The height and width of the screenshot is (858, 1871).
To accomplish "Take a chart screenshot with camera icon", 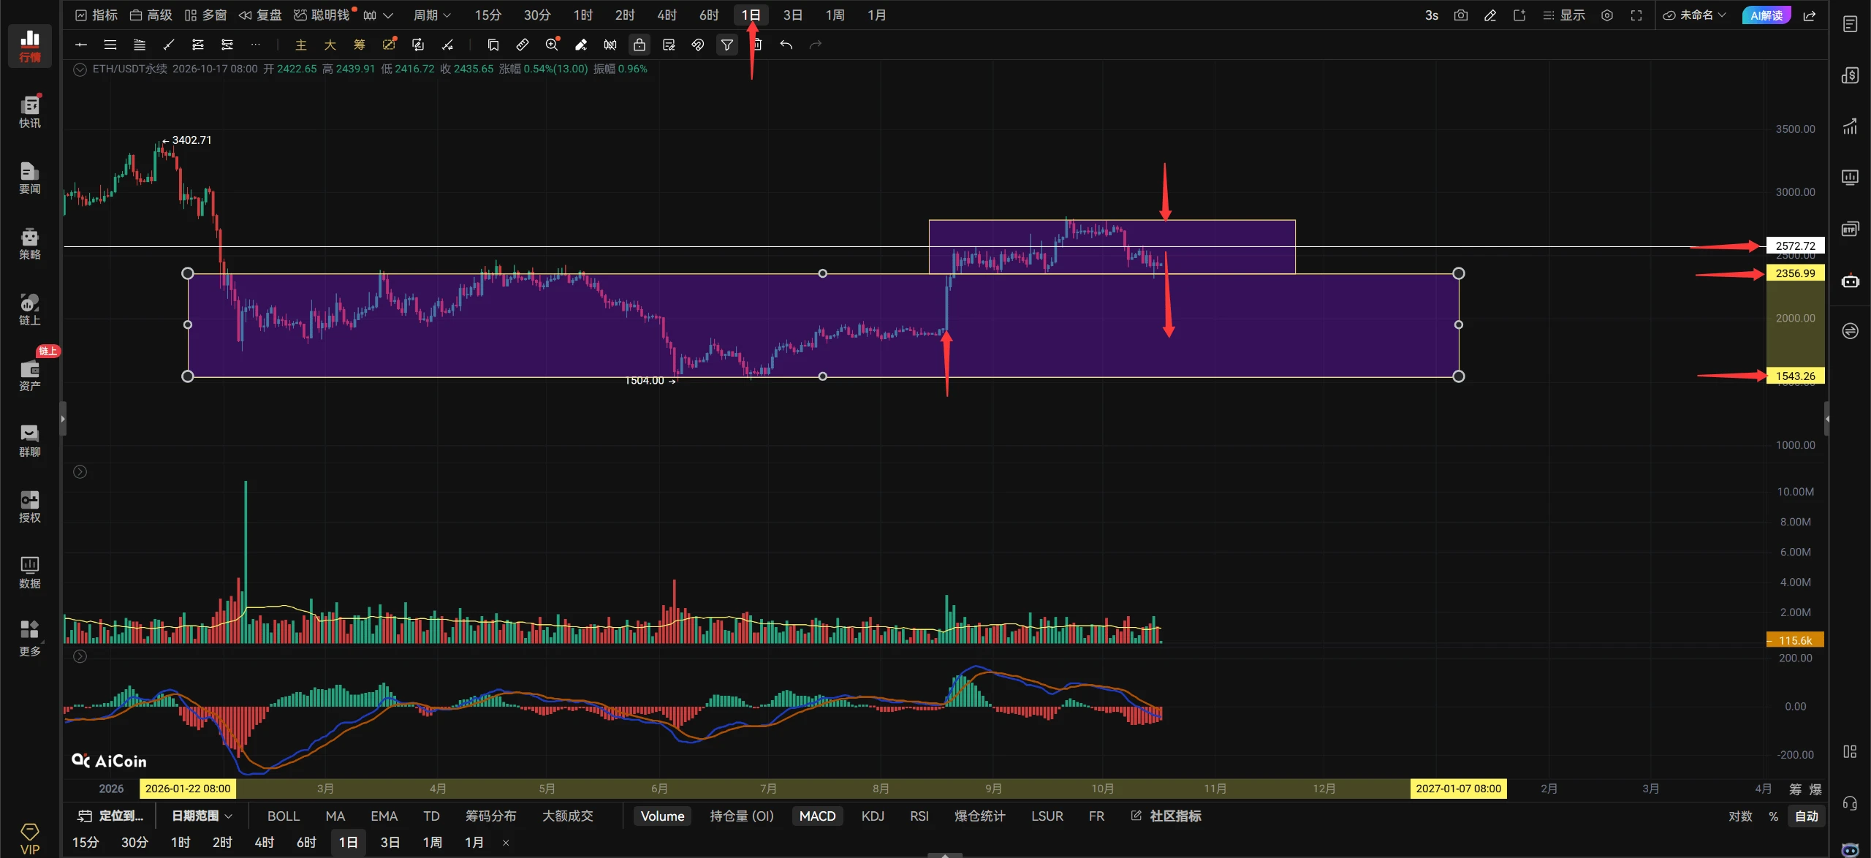I will [x=1460, y=15].
